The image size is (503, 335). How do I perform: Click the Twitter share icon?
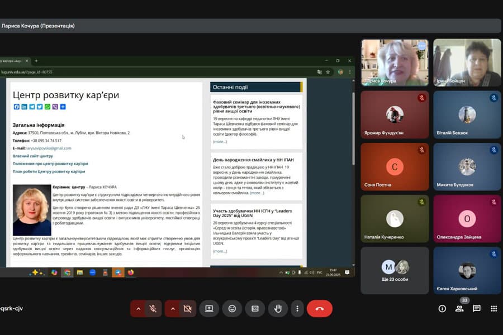(40, 107)
